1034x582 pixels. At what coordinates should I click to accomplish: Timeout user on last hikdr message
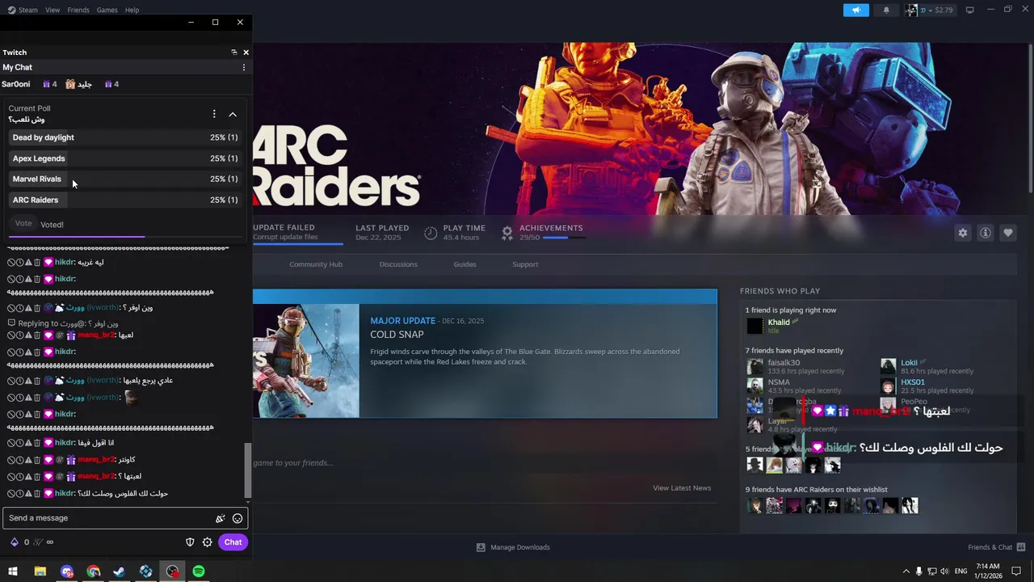tap(20, 493)
